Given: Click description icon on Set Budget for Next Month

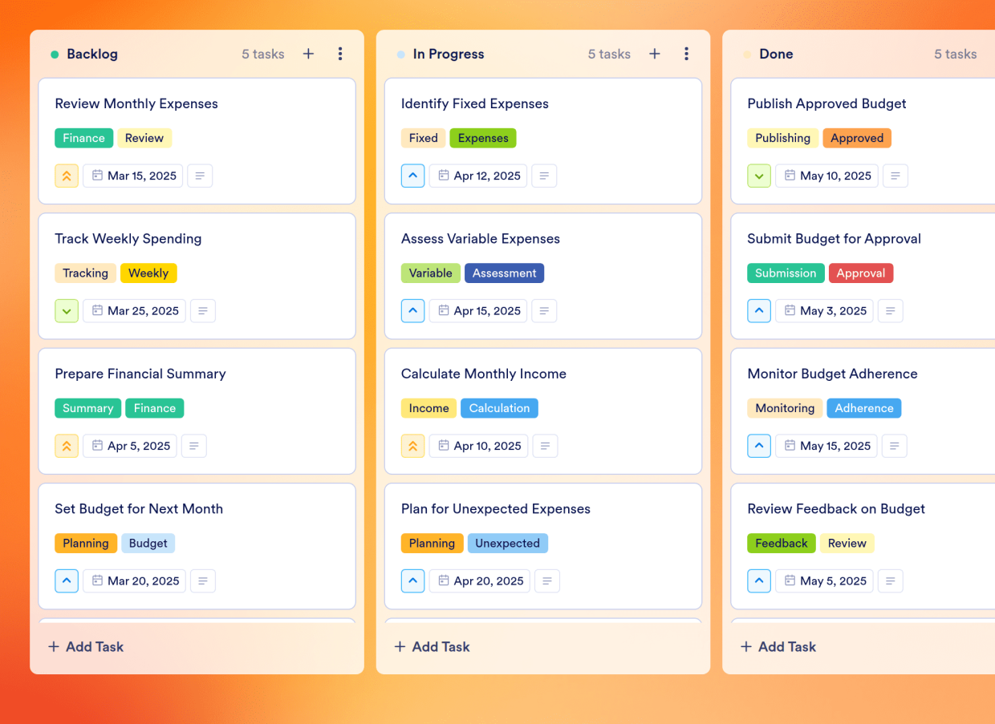Looking at the screenshot, I should point(203,581).
